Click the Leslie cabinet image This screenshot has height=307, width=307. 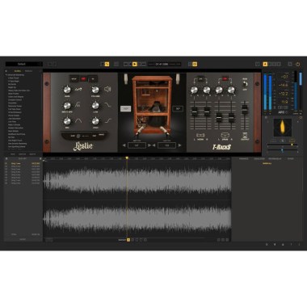tap(152, 104)
